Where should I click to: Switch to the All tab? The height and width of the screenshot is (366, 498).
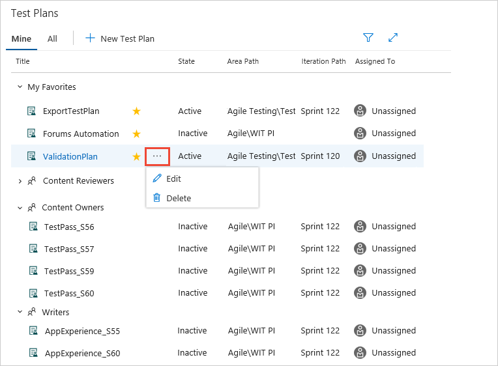pos(52,38)
